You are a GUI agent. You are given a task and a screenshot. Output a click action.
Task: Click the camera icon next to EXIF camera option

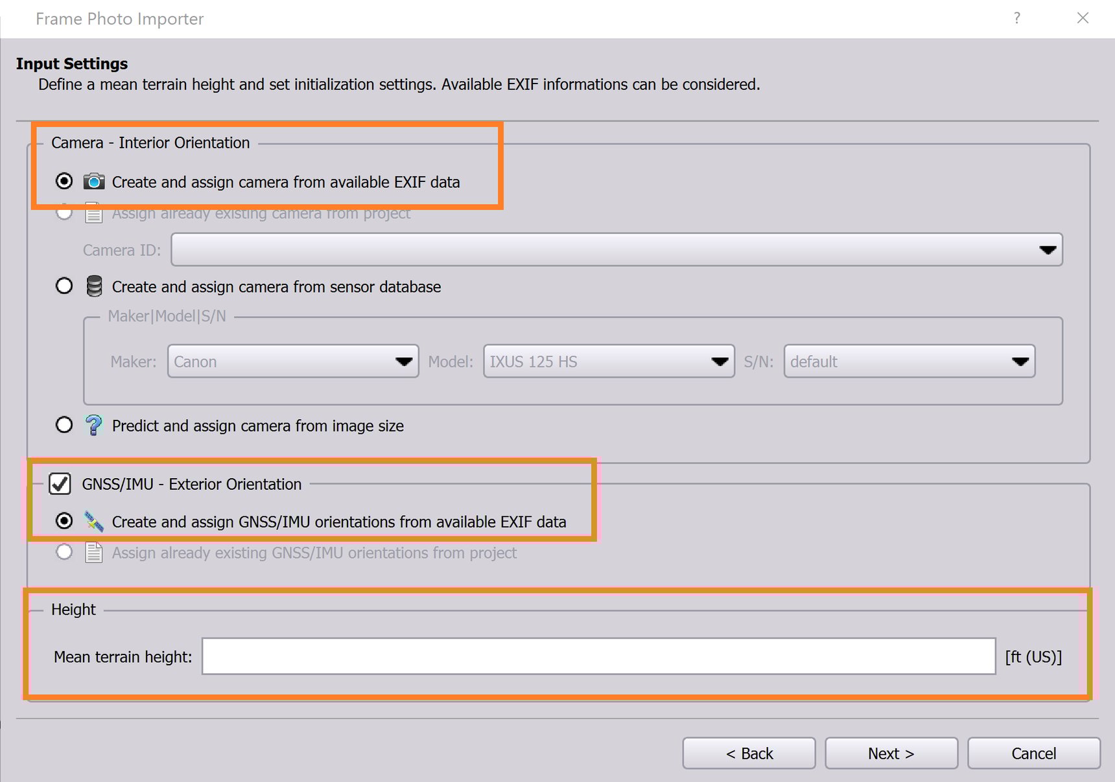tap(94, 182)
